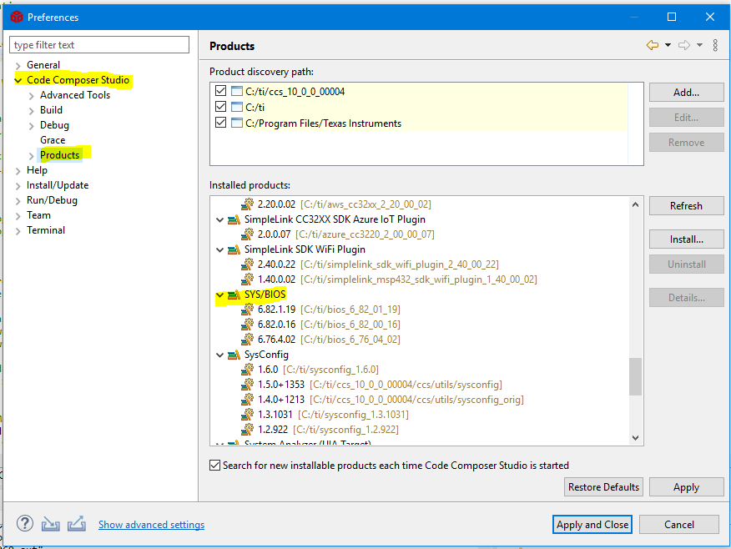Click the gear icon for 1.4.0+1213

(248, 400)
